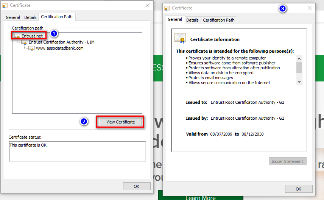Click the purposes list scroll down arrow

pos(299,82)
